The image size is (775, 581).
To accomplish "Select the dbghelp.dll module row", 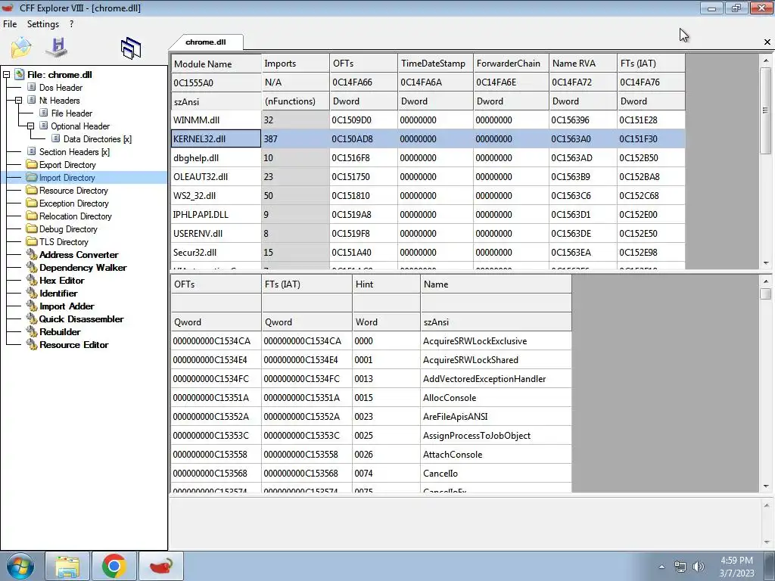I will point(428,158).
